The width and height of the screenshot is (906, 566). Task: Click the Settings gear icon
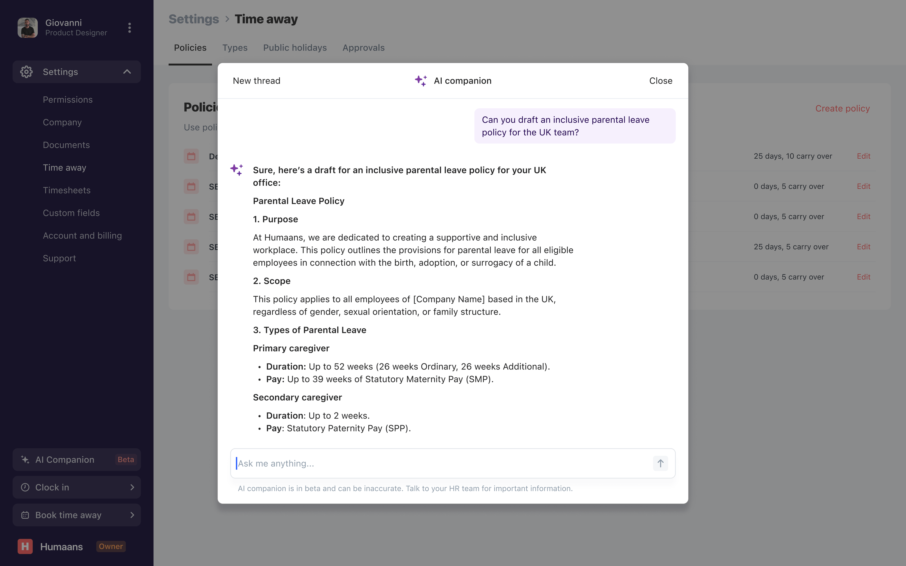[26, 72]
